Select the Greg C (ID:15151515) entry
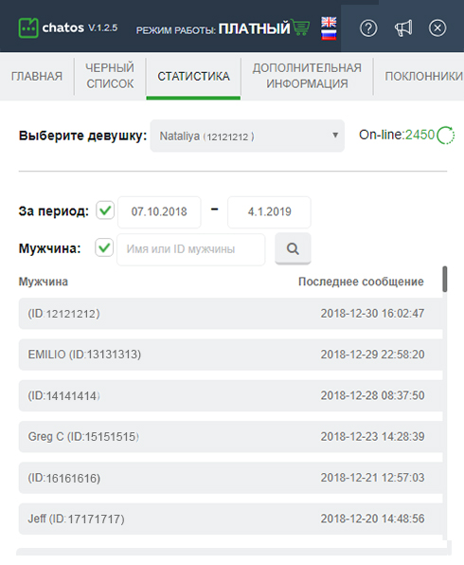464x565 pixels. click(x=231, y=437)
